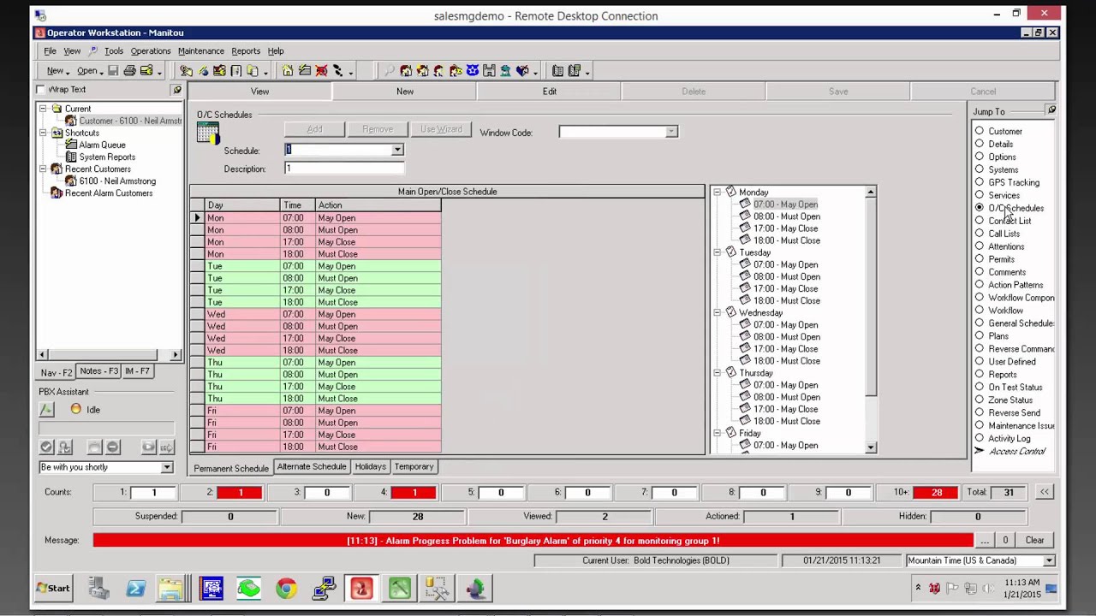Open the file explorer folder taskbar icon

click(x=172, y=589)
